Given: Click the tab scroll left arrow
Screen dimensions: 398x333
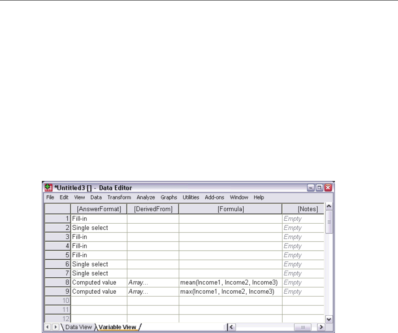Looking at the screenshot, I should click(48, 327).
